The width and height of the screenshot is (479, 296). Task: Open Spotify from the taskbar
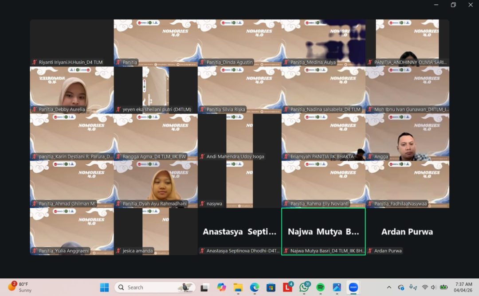click(320, 287)
